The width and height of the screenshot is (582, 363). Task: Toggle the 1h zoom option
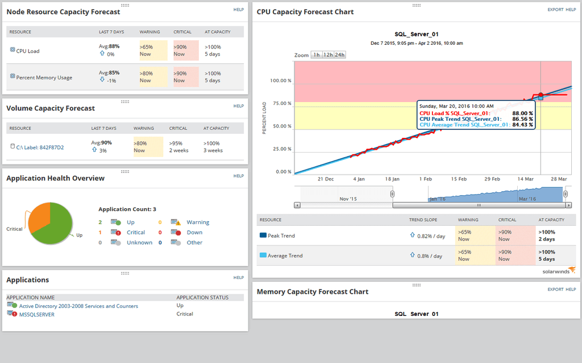[316, 55]
